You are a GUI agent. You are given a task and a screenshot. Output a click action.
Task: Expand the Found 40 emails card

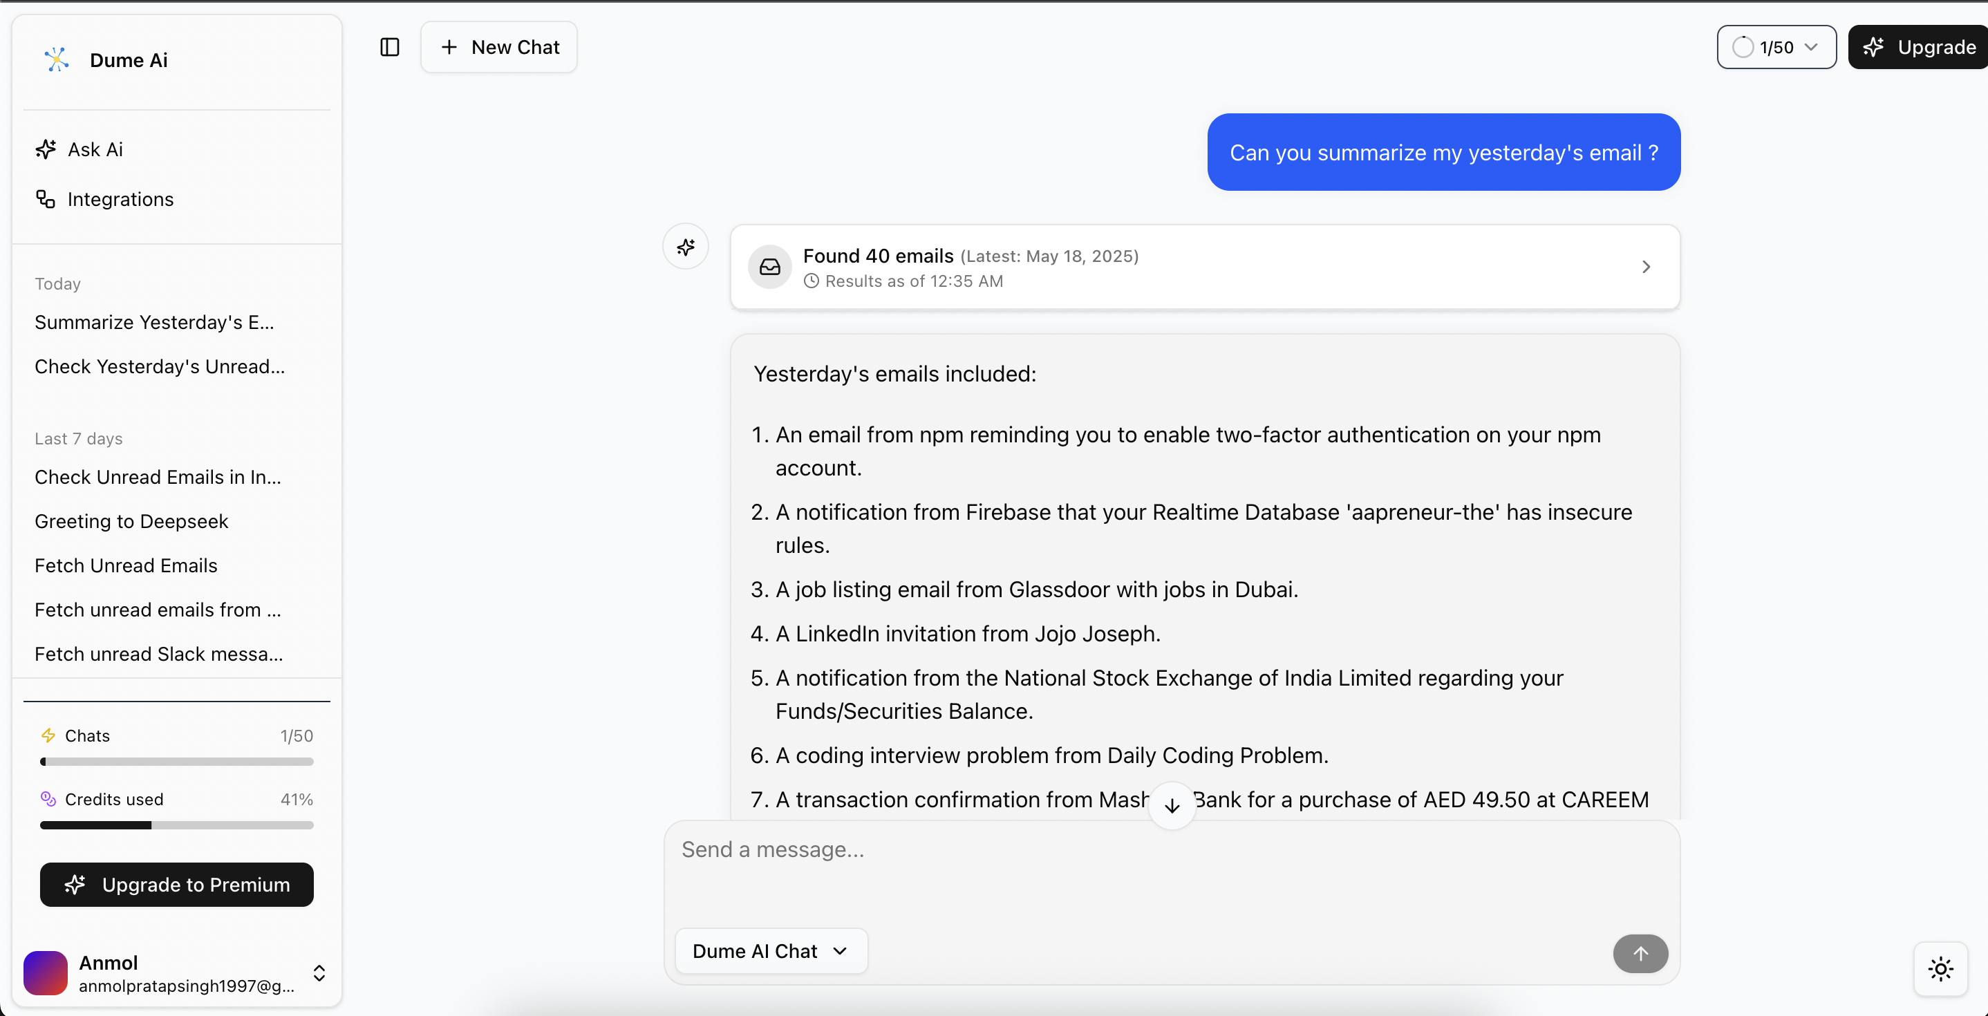pos(1645,267)
